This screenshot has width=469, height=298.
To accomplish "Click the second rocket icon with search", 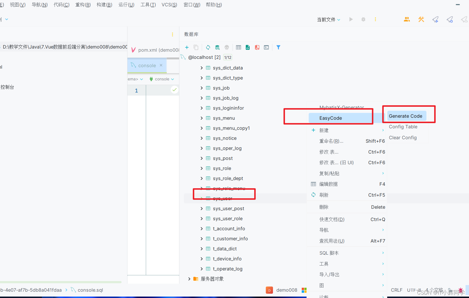I will pos(450,19).
